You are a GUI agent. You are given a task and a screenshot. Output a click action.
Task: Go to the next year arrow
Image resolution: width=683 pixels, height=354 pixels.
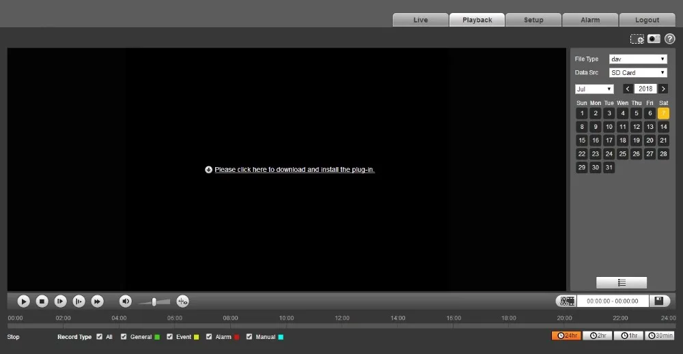coord(663,89)
